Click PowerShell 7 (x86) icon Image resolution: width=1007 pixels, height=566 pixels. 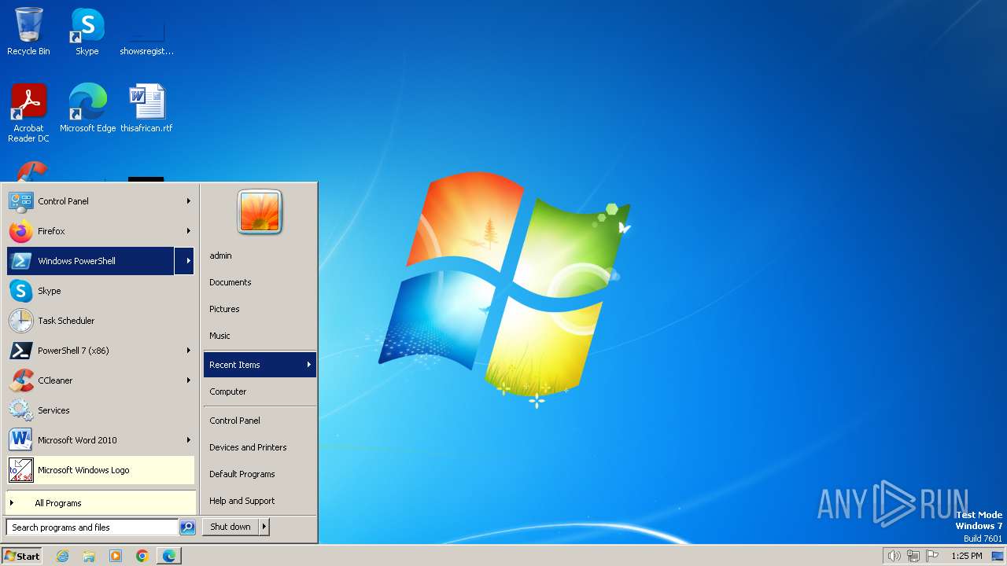coord(21,351)
